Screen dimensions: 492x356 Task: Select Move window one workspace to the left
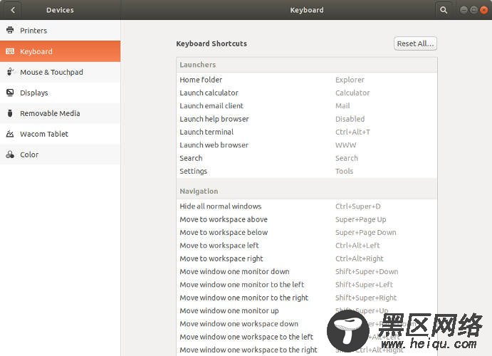point(307,337)
